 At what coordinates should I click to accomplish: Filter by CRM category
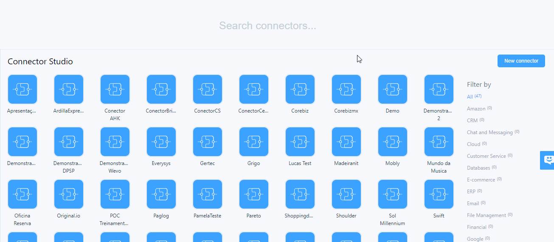472,121
